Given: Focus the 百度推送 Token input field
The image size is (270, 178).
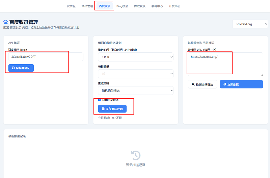Looking at the screenshot, I should [x=46, y=57].
